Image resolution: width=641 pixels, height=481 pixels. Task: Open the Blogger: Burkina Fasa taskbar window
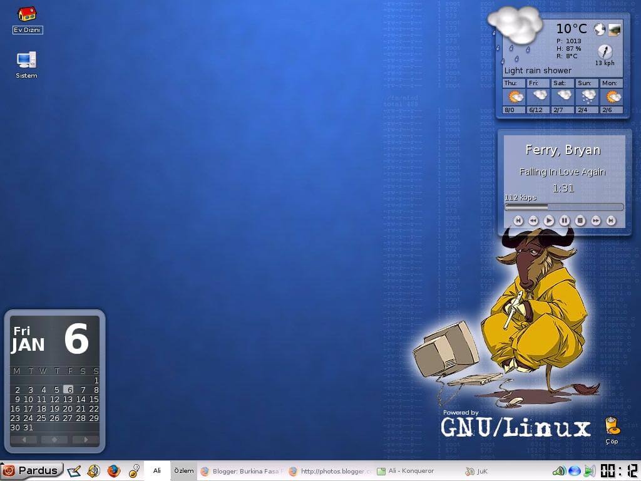click(x=242, y=471)
